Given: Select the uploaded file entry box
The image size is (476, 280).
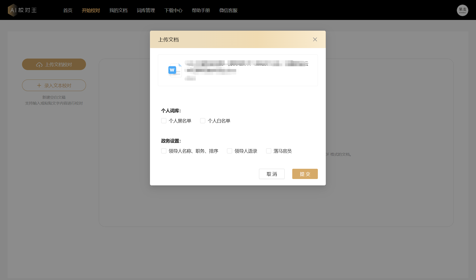Looking at the screenshot, I should [x=238, y=70].
